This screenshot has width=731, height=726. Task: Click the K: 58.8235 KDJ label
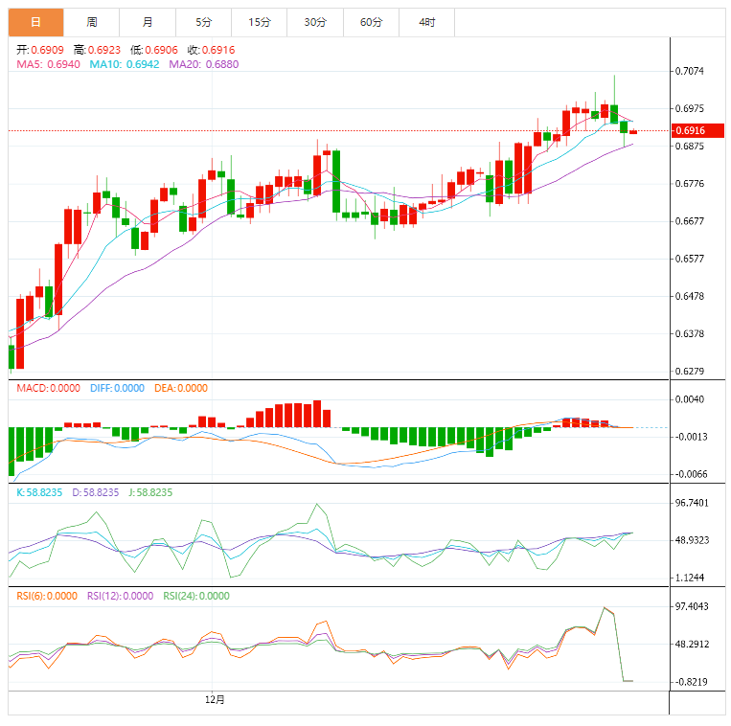[39, 491]
